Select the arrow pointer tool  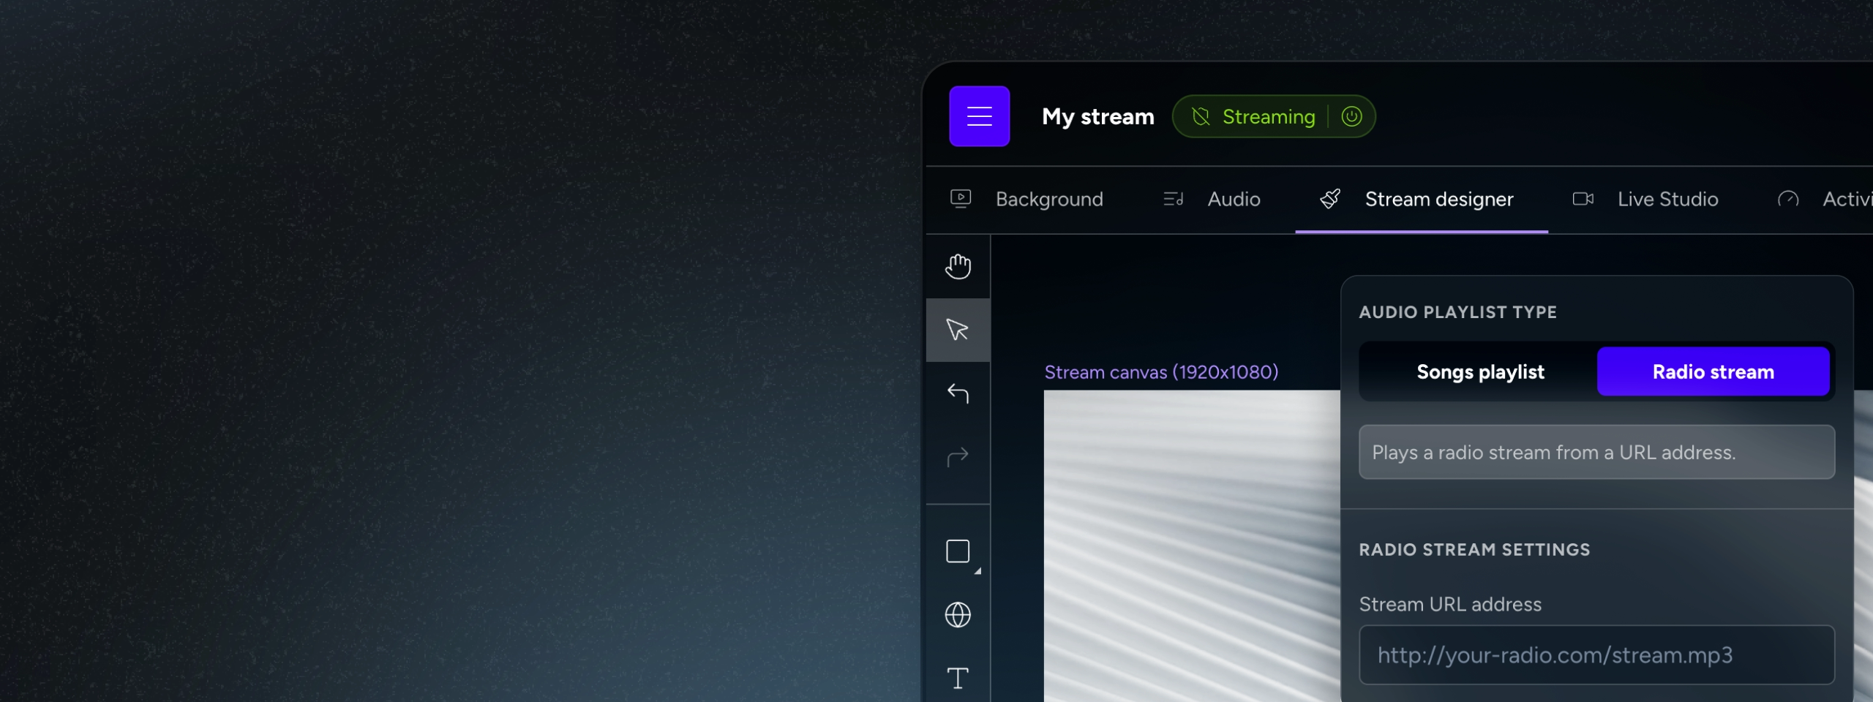coord(958,330)
